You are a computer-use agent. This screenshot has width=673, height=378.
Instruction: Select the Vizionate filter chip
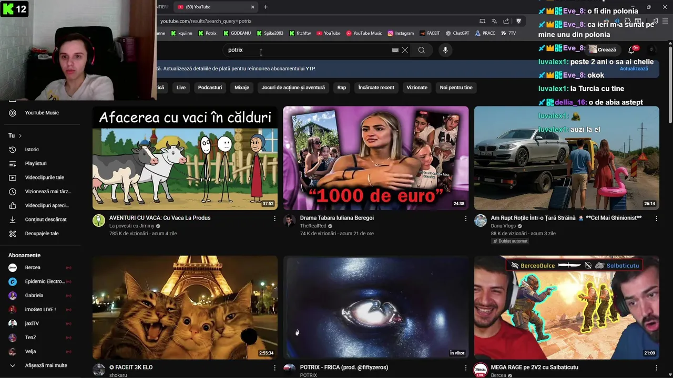(x=417, y=88)
